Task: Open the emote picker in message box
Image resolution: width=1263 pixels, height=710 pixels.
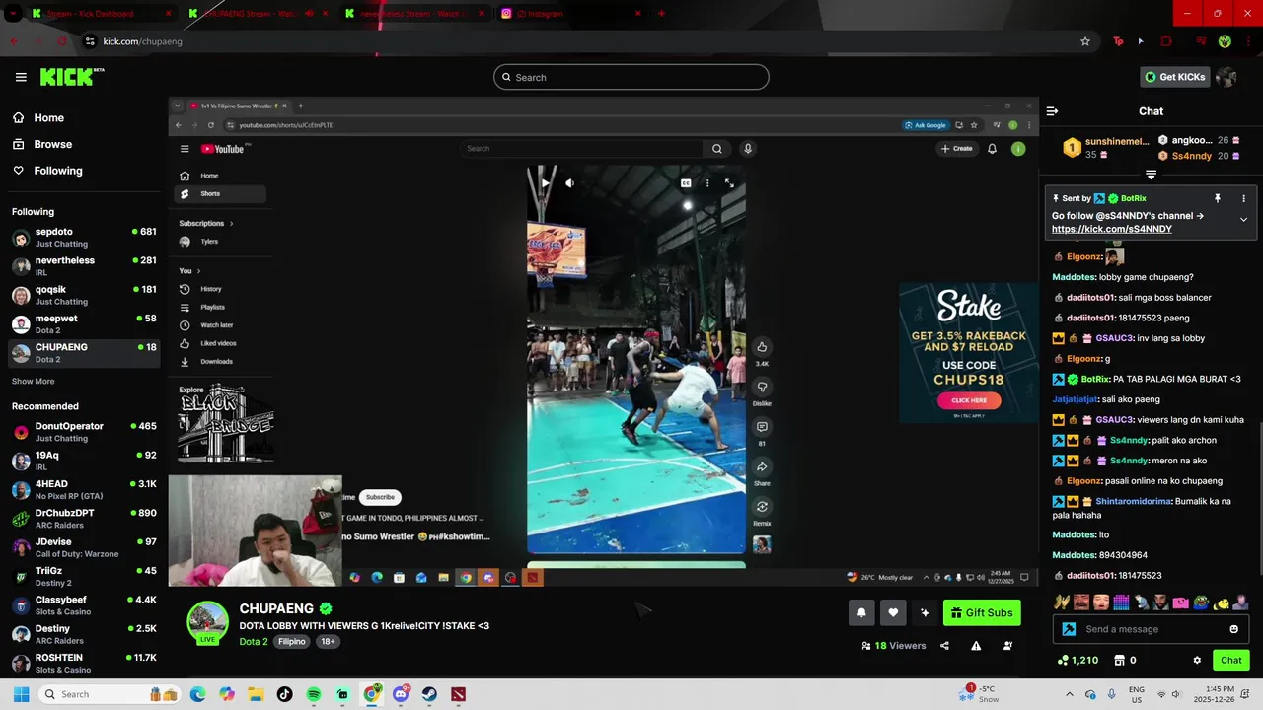Action: (1233, 629)
